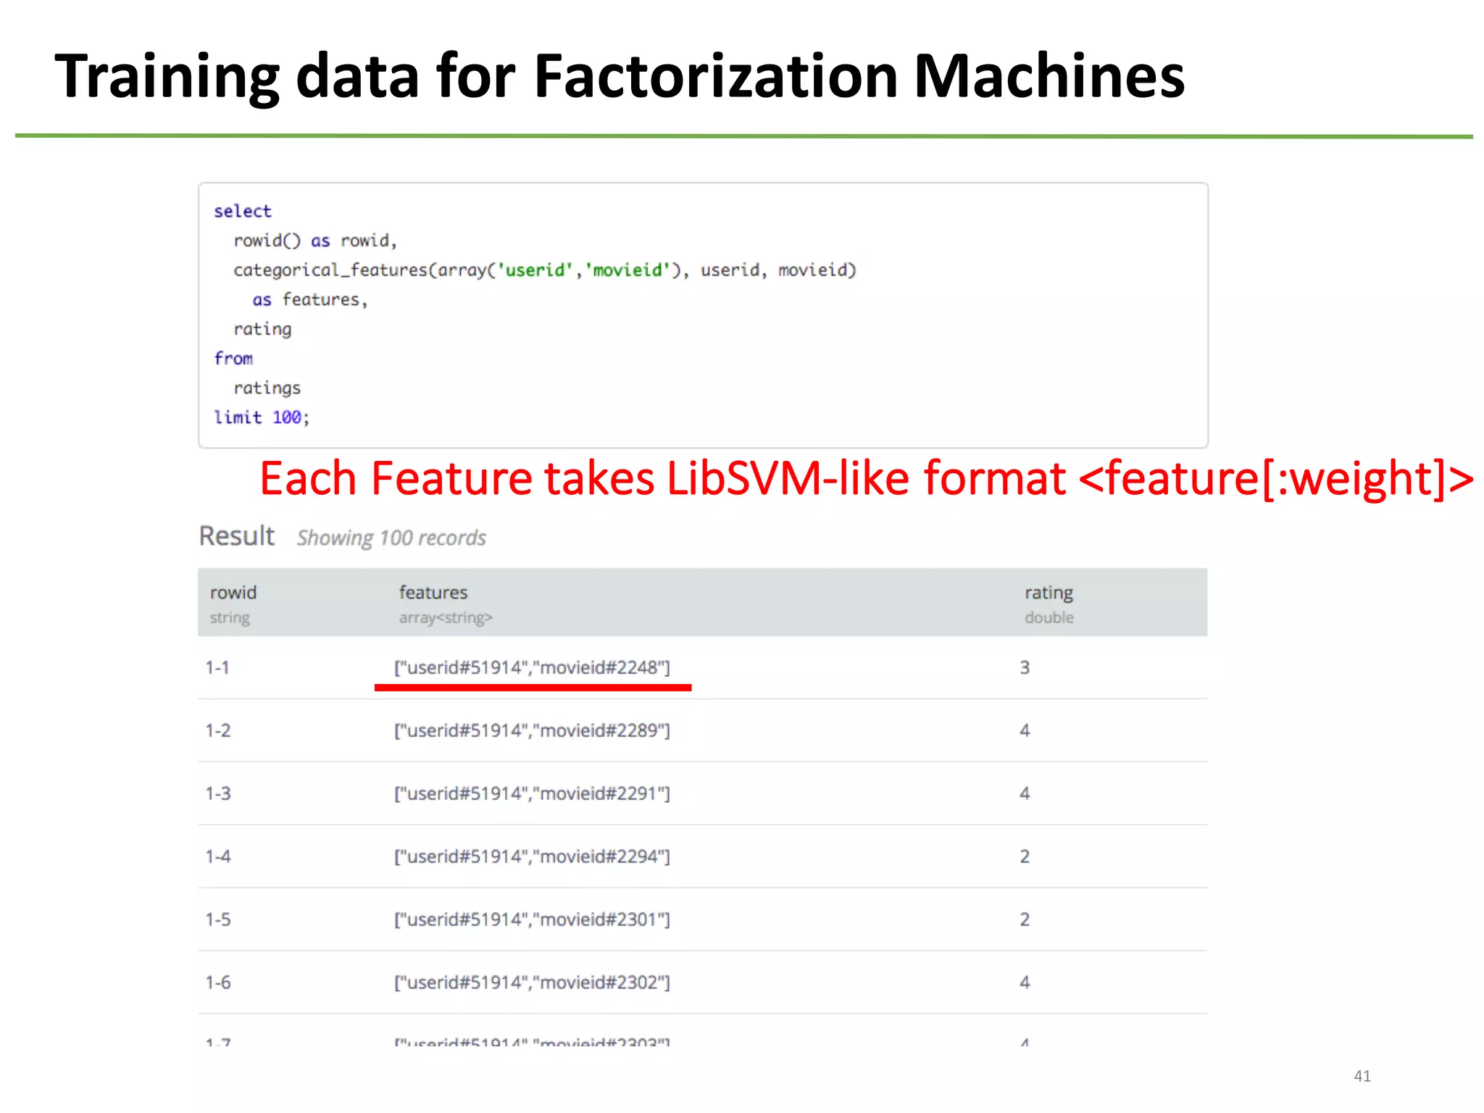This screenshot has height=1113, width=1484.
Task: Click the 'rowid() as rowid,' code line
Action: pyautogui.click(x=315, y=241)
